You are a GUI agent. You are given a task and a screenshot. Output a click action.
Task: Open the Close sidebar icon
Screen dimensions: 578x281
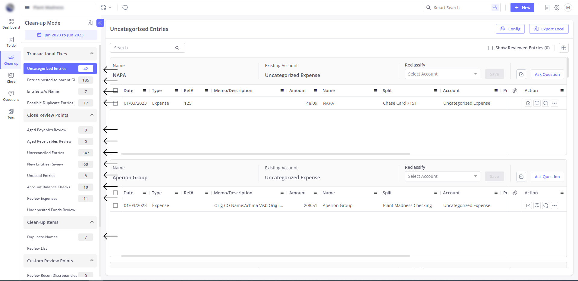click(x=11, y=78)
